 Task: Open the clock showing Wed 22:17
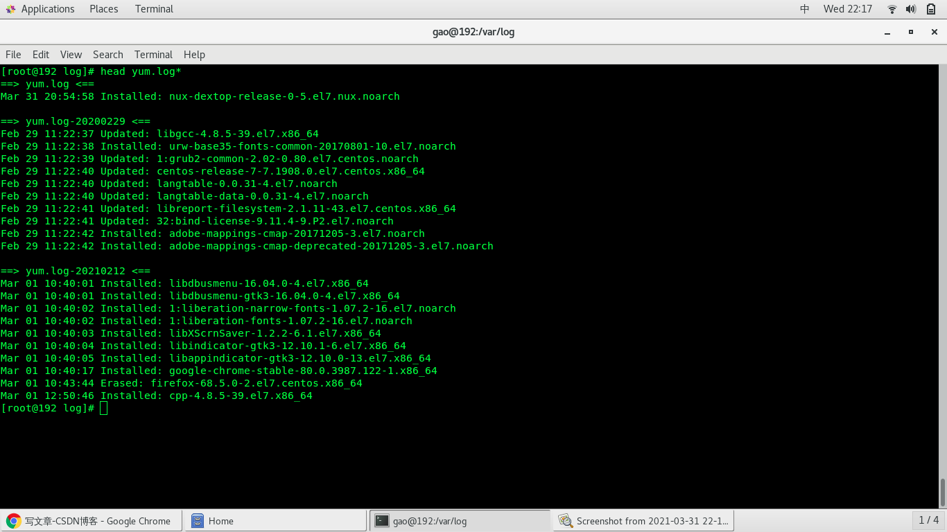pyautogui.click(x=846, y=9)
